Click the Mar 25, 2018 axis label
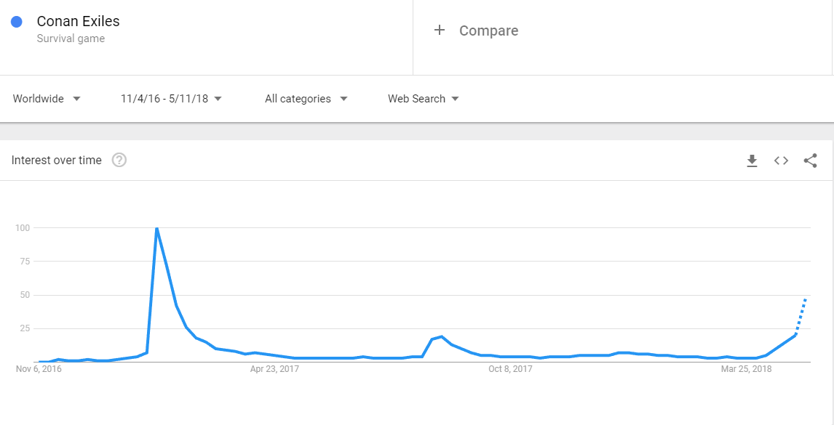This screenshot has width=834, height=425. click(746, 368)
